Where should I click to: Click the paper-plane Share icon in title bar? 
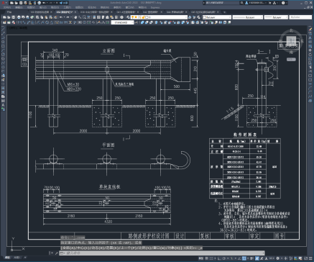[61, 3]
